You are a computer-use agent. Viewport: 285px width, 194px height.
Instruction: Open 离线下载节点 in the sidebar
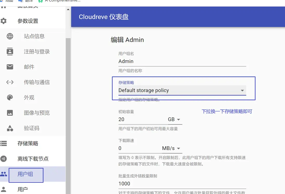(x=33, y=159)
